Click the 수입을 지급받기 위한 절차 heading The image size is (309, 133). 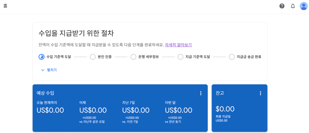click(x=76, y=33)
